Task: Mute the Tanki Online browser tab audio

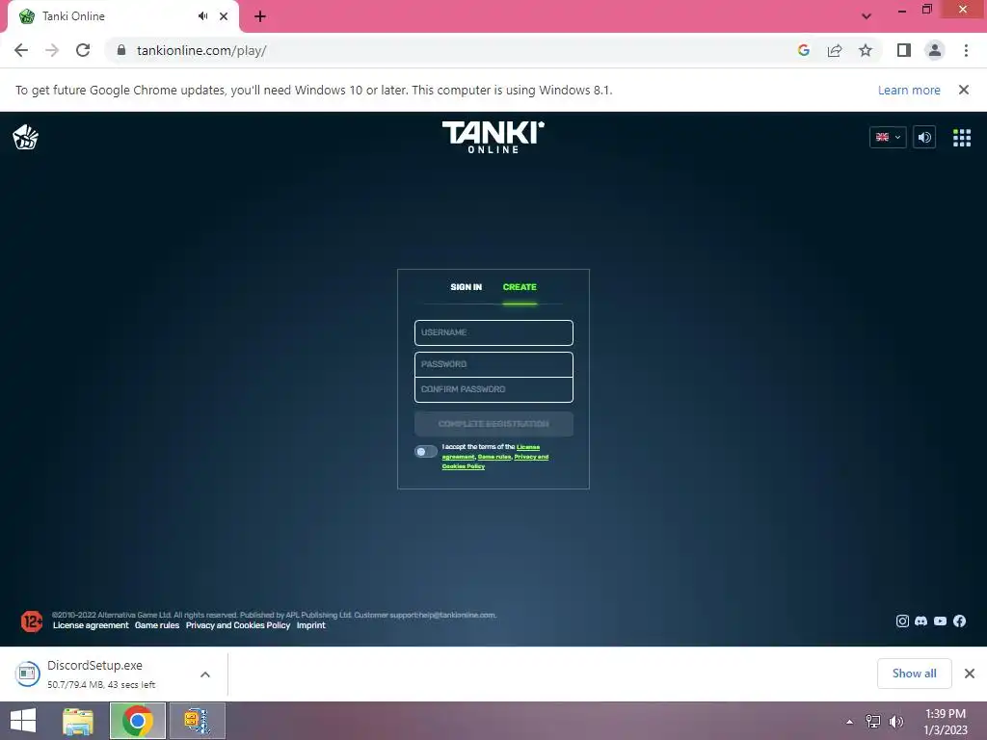Action: pos(202,16)
